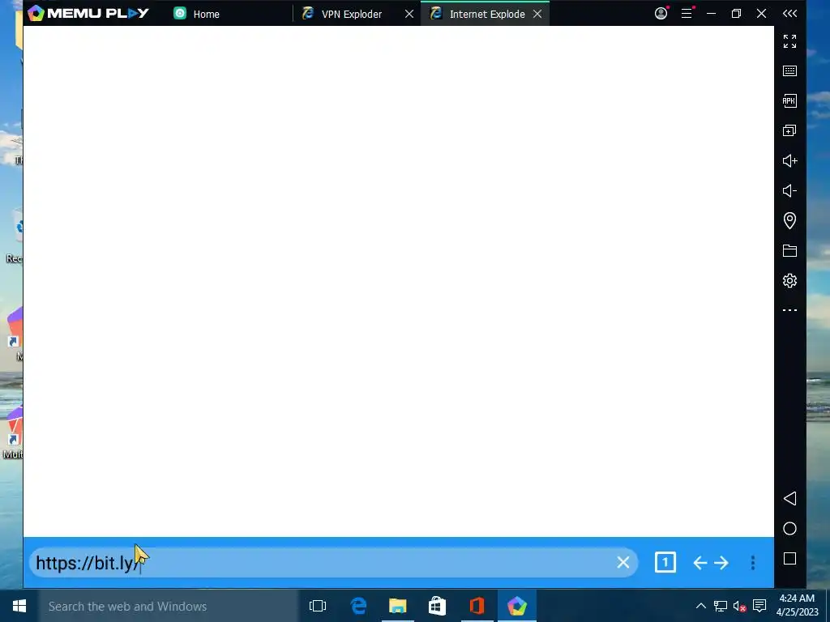This screenshot has height=622, width=830.
Task: Show more sidebar tools via three dots
Action: (789, 310)
